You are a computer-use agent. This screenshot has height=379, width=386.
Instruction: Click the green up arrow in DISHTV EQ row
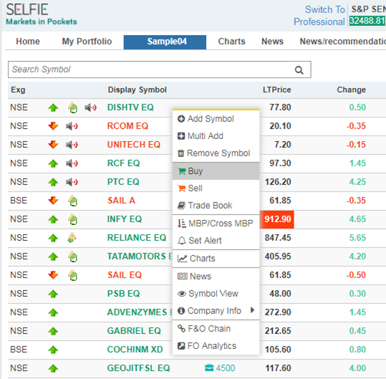(x=53, y=107)
